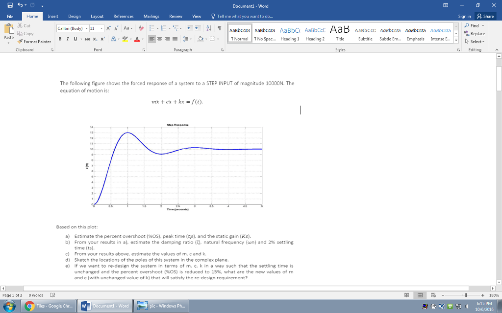502x313 pixels.
Task: Switch to Mailings tab
Action: tap(151, 16)
